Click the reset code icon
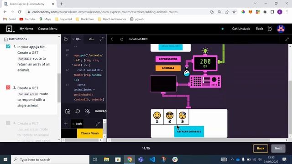292x164 pixels. click(78, 111)
